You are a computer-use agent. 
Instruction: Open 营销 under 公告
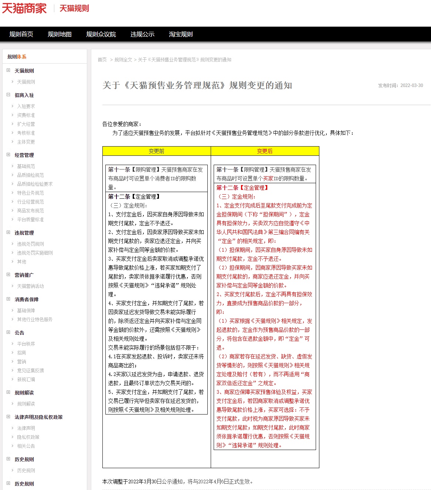click(21, 362)
